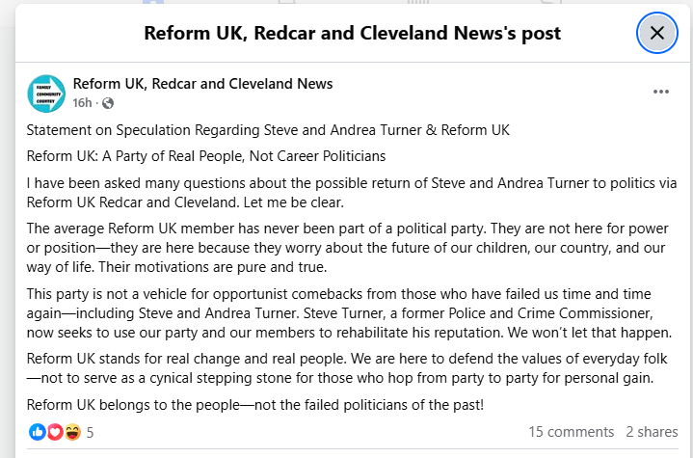Click the final 'belongs to the people' line
Viewport: 693px width, 458px height.
click(254, 404)
